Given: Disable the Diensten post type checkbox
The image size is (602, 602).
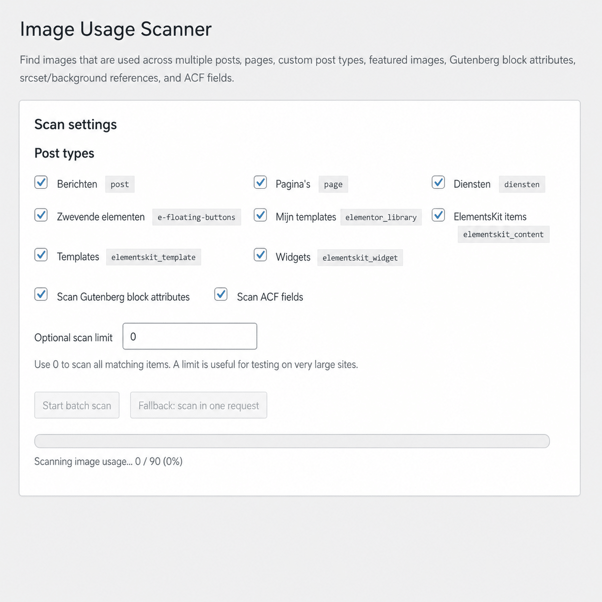Looking at the screenshot, I should point(438,183).
